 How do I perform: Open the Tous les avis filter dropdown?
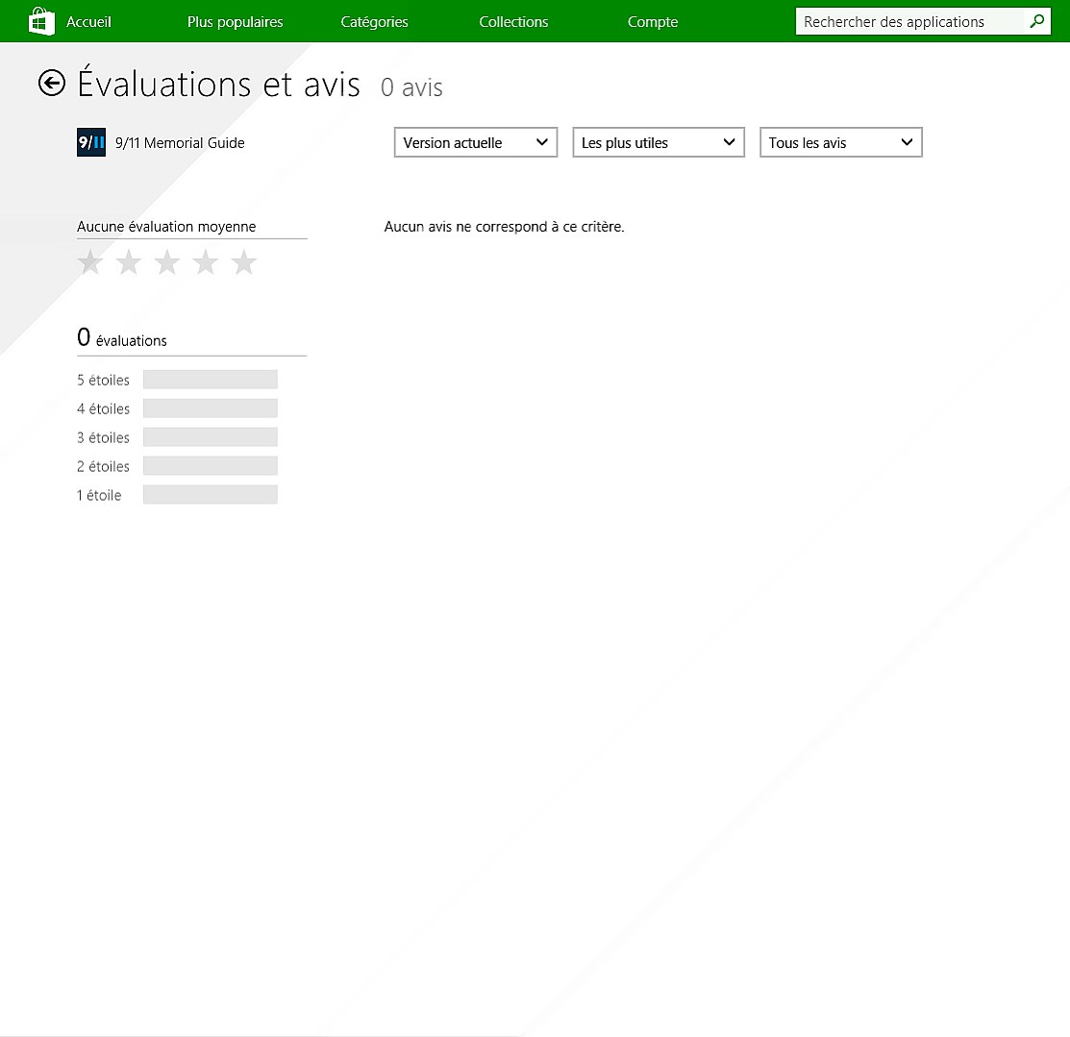[x=841, y=142]
